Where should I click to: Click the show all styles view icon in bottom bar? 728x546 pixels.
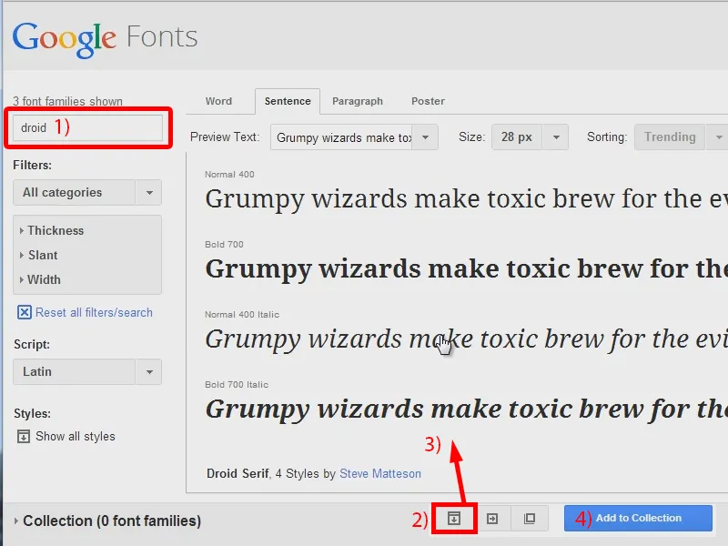454,518
